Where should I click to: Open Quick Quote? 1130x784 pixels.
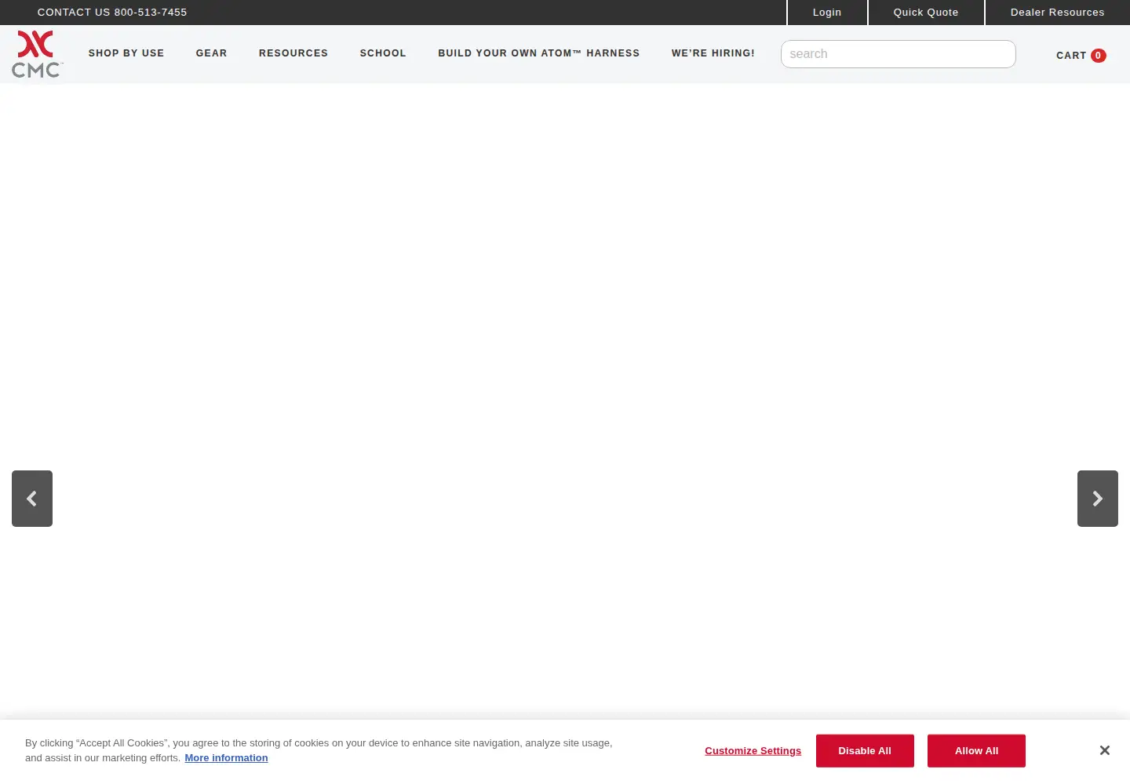click(926, 13)
